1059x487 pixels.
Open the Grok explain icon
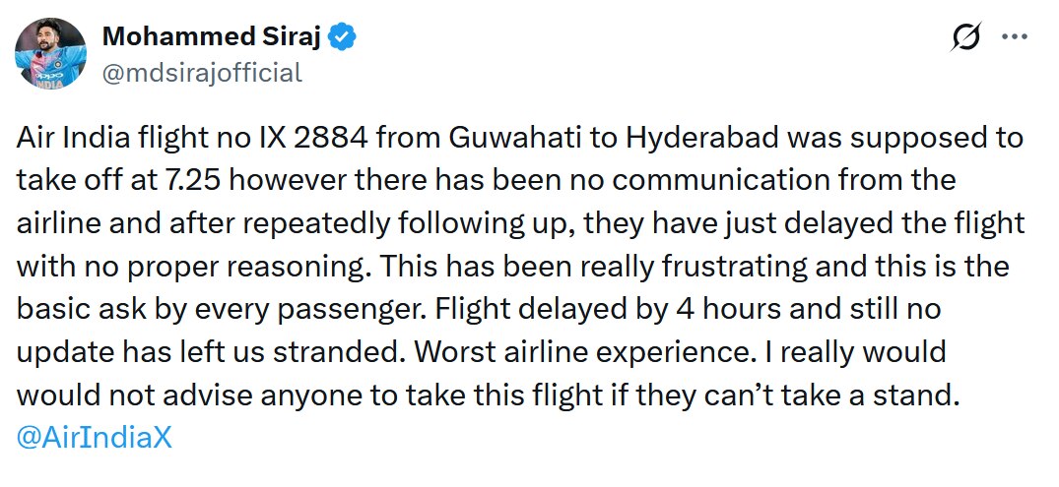(965, 37)
